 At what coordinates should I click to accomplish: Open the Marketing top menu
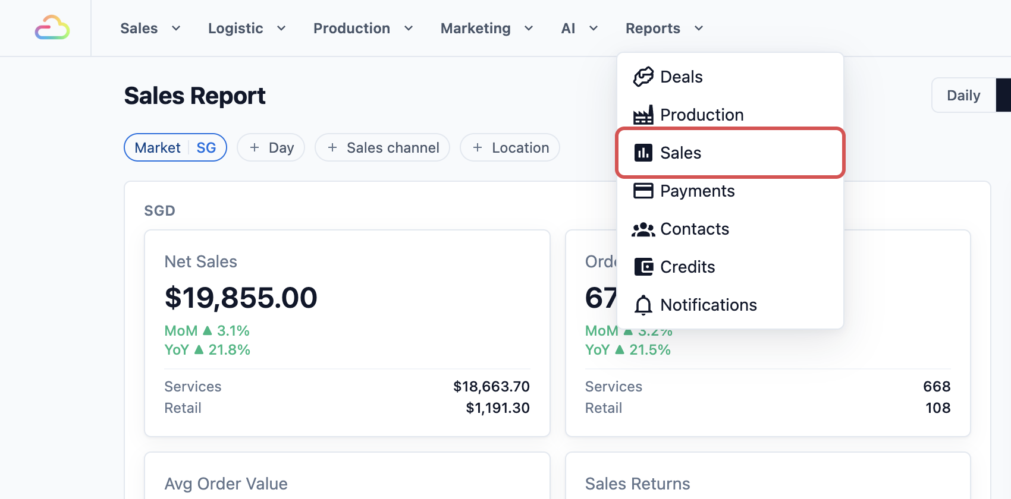[x=487, y=28]
